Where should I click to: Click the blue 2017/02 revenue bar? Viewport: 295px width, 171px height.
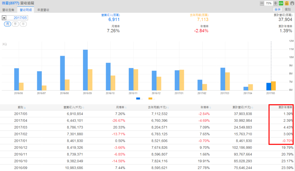point(200,85)
